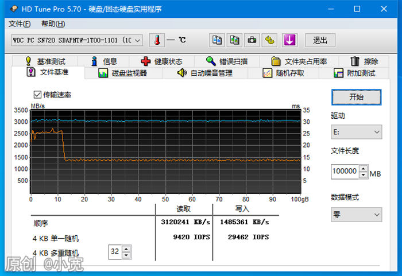
Task: Click the 写入 column header
Action: click(242, 209)
